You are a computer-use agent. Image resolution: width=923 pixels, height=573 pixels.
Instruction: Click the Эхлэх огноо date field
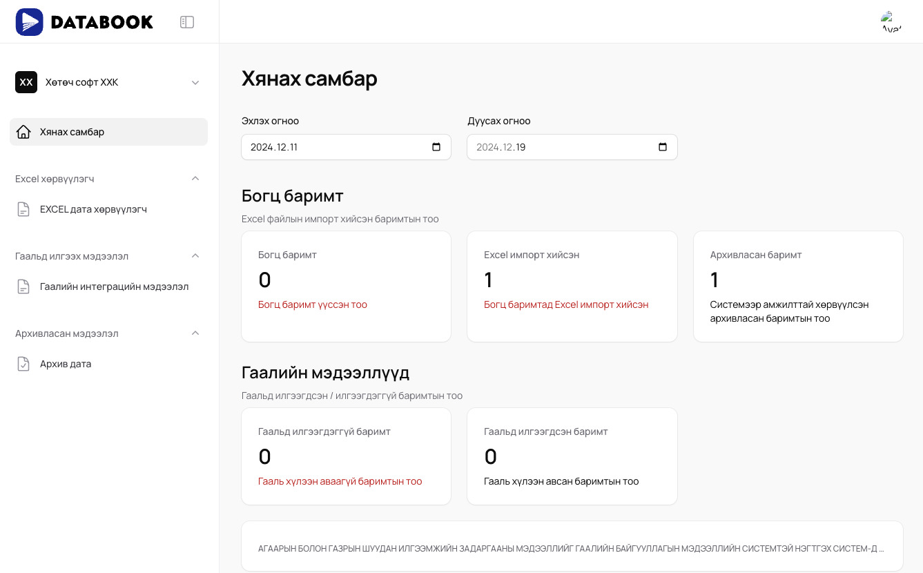point(331,147)
